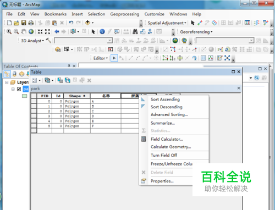The image size is (275, 210).
Task: Open the Help menu
Action: pyautogui.click(x=196, y=14)
